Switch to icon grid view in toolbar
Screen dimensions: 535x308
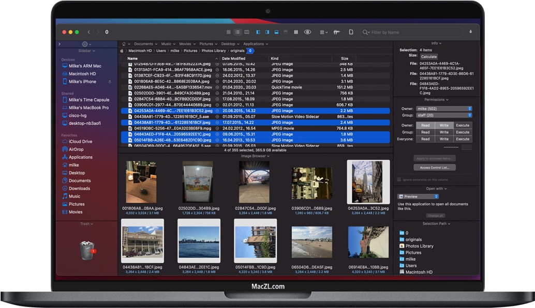tap(229, 32)
